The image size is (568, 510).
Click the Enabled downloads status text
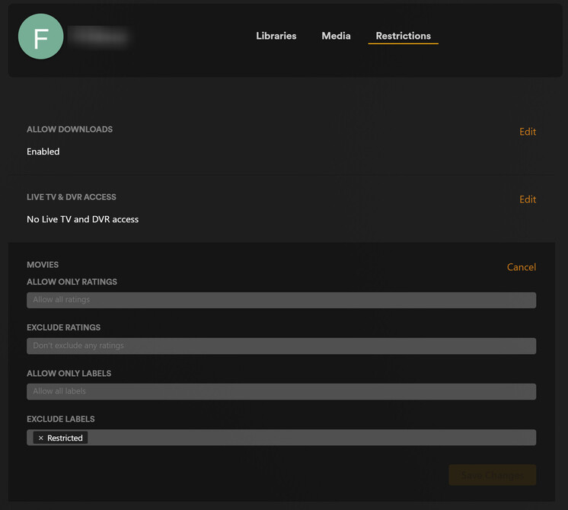click(43, 151)
